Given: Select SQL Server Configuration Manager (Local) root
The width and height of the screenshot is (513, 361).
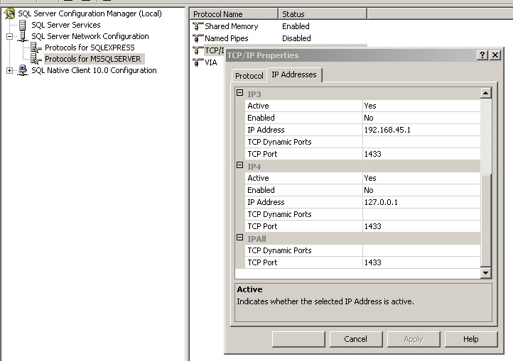Looking at the screenshot, I should click(x=90, y=13).
